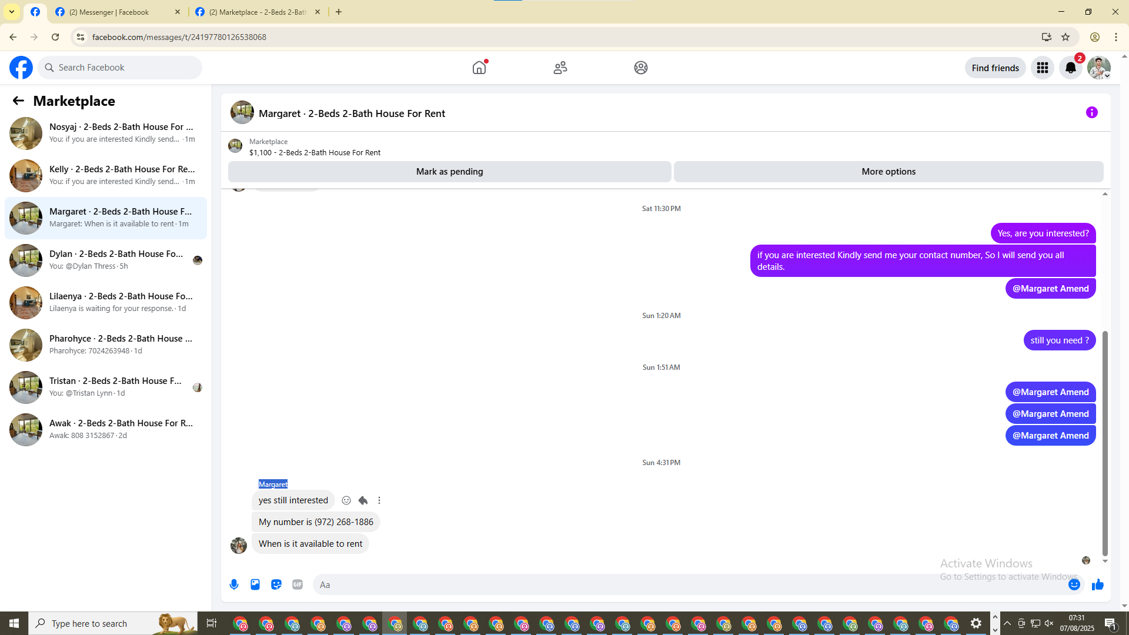1129x635 pixels.
Task: Open the GIF picker icon
Action: [x=298, y=584]
